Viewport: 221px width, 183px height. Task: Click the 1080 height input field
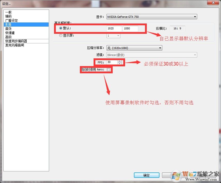pos(130,28)
